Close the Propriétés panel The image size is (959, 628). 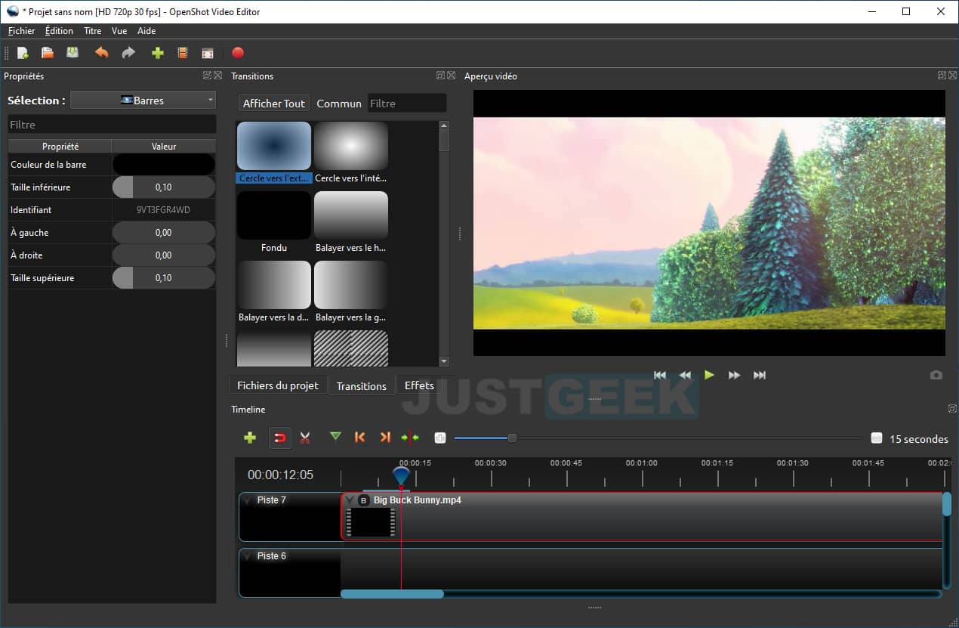(218, 76)
